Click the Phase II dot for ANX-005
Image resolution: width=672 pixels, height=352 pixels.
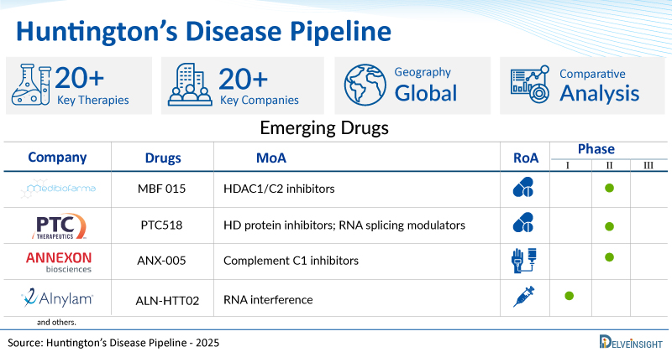pyautogui.click(x=610, y=257)
